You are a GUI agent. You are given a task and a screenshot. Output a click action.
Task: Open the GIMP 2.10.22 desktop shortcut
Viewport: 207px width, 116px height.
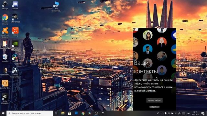pos(15,18)
